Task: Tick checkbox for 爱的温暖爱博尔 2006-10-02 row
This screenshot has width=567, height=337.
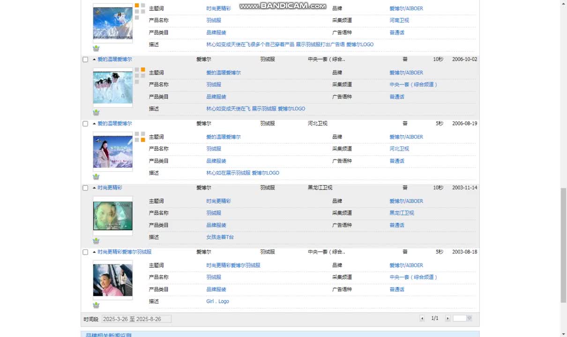Action: coord(85,59)
